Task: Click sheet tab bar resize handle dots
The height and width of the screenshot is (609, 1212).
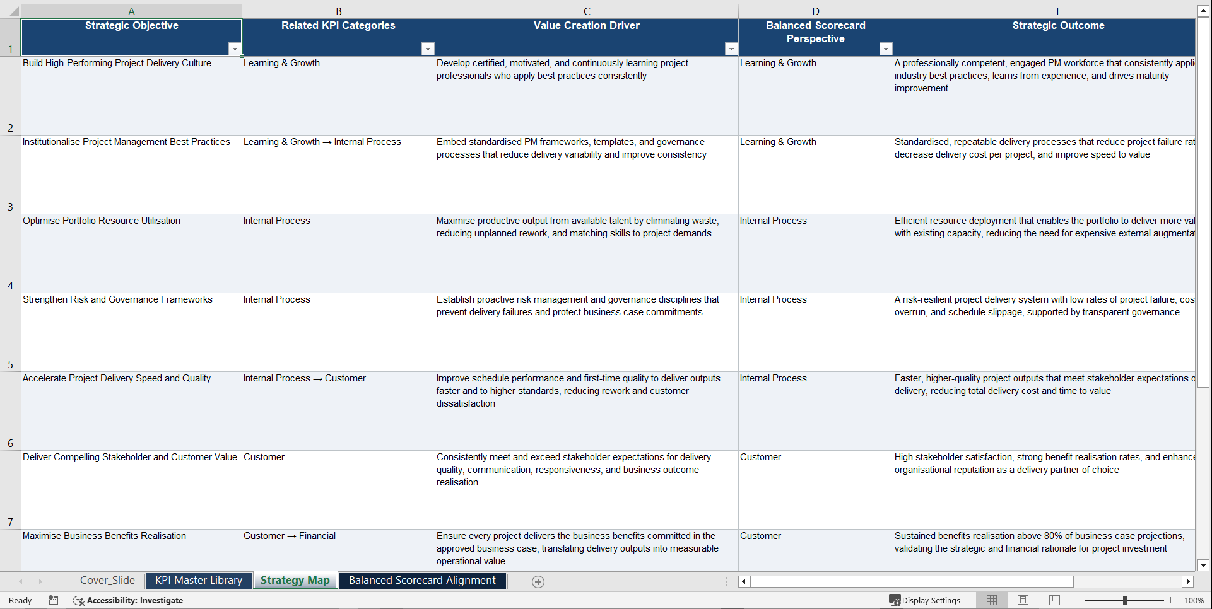Action: [x=726, y=581]
